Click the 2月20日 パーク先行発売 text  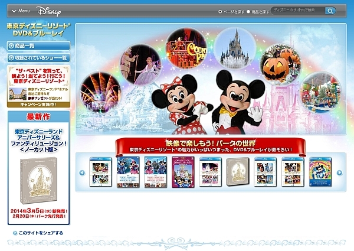(39, 216)
